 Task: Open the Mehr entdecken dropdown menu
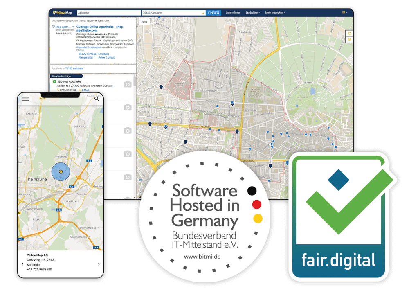click(275, 13)
